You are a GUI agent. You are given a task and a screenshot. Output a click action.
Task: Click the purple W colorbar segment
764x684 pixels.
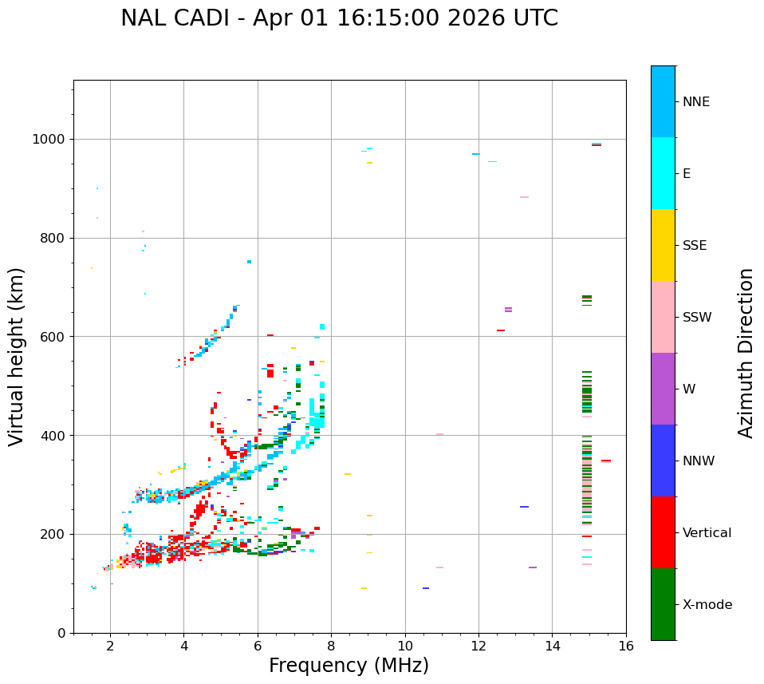pos(663,389)
